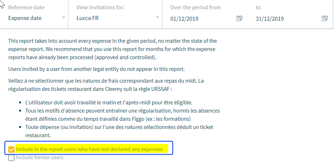The width and height of the screenshot is (334, 166).
Task: Select the 'Expense date' value in Reference date
Action: tap(25, 18)
